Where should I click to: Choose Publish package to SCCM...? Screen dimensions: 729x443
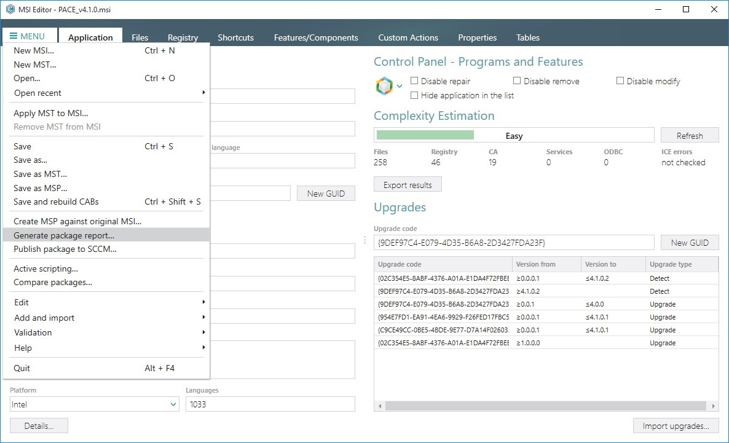tap(106, 249)
